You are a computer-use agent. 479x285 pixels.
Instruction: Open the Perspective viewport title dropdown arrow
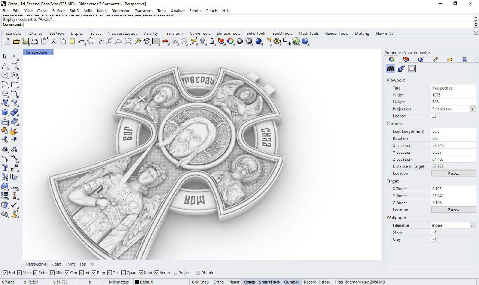pyautogui.click(x=52, y=52)
